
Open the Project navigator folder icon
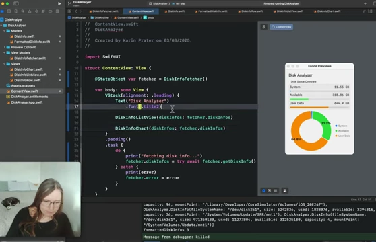pyautogui.click(x=2, y=11)
